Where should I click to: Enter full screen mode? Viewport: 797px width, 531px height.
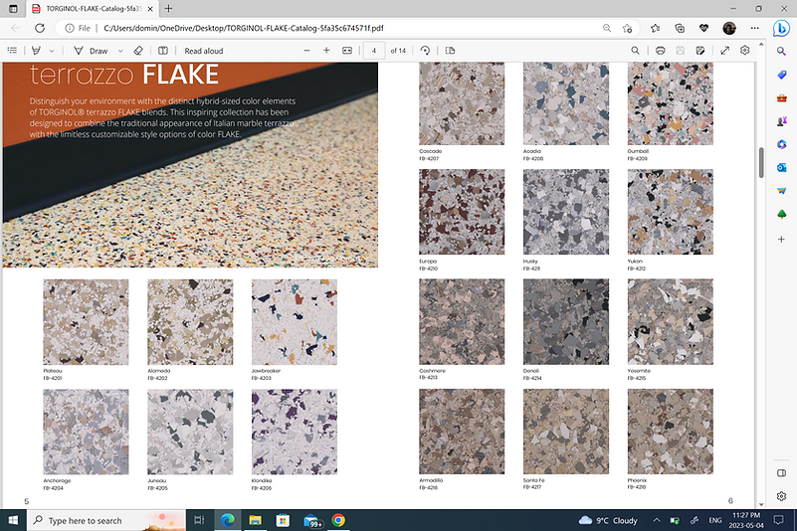click(x=725, y=51)
